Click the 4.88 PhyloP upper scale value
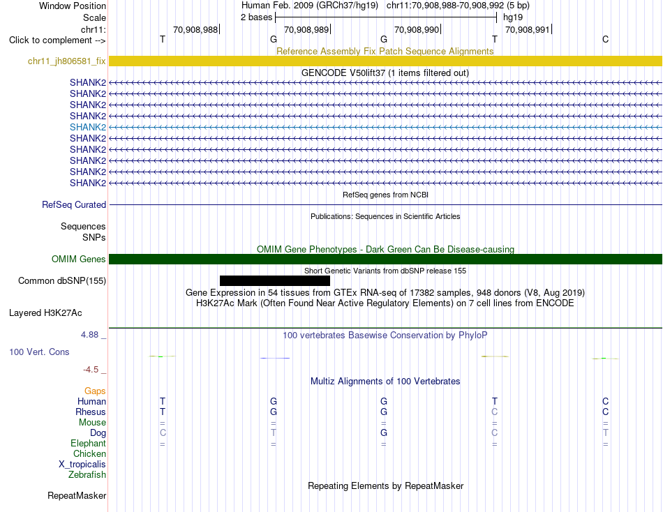 pos(89,335)
